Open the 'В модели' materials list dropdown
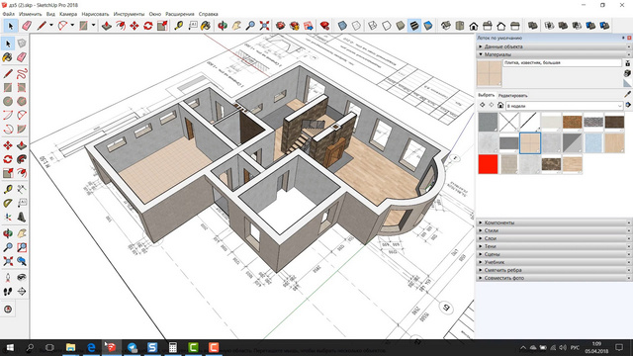Image resolution: width=633 pixels, height=356 pixels. [x=565, y=106]
